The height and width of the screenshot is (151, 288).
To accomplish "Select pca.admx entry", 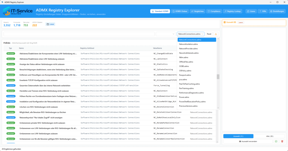I will pyautogui.click(x=197, y=80).
